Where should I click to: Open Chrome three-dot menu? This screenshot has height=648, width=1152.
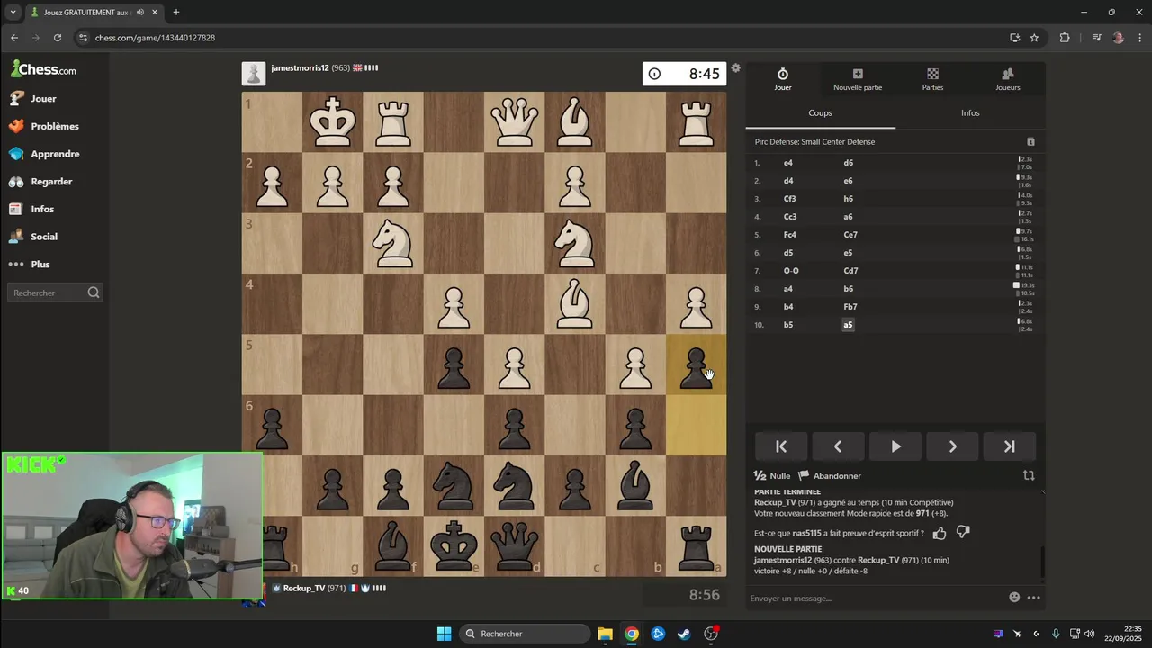point(1138,38)
